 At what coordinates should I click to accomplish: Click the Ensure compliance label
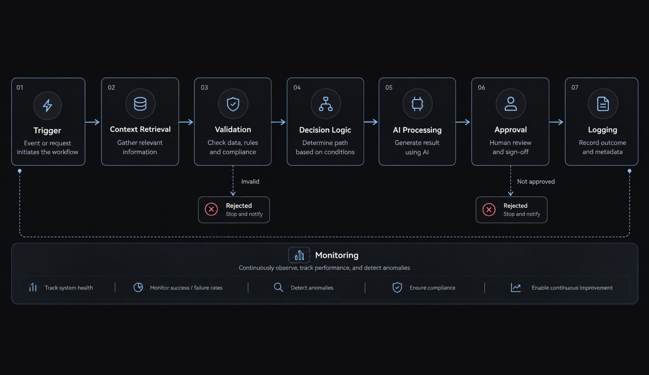432,288
